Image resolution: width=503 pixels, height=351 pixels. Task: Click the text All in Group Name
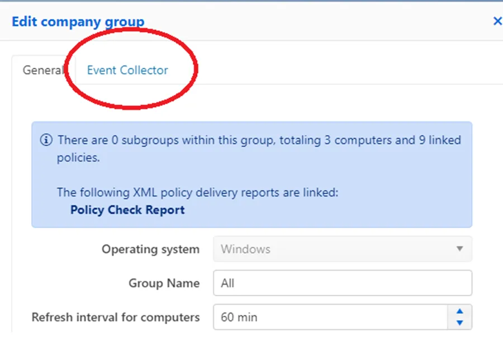coord(227,283)
